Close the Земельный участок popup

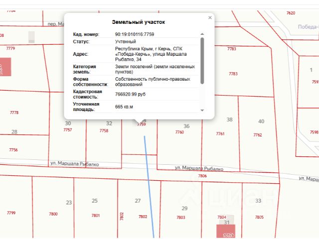pyautogui.click(x=210, y=18)
